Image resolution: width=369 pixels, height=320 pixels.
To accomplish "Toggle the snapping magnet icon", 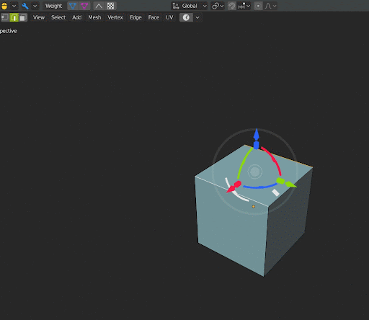I will tap(232, 6).
